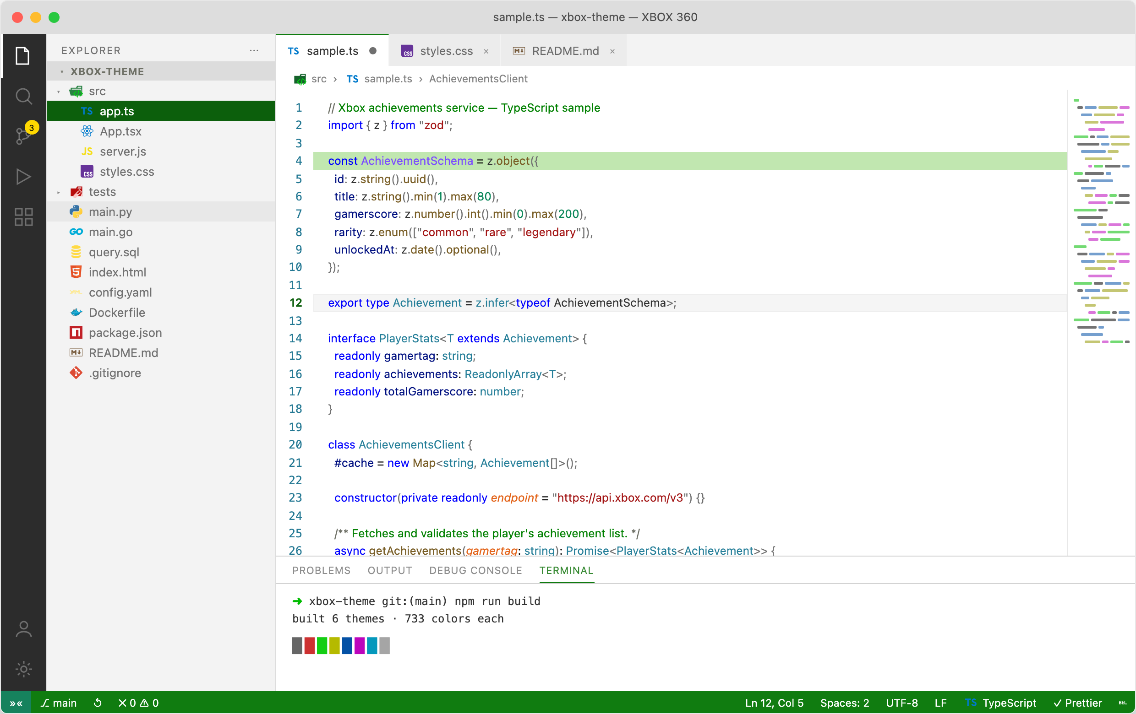Switch to the README.md editor tab

point(563,50)
